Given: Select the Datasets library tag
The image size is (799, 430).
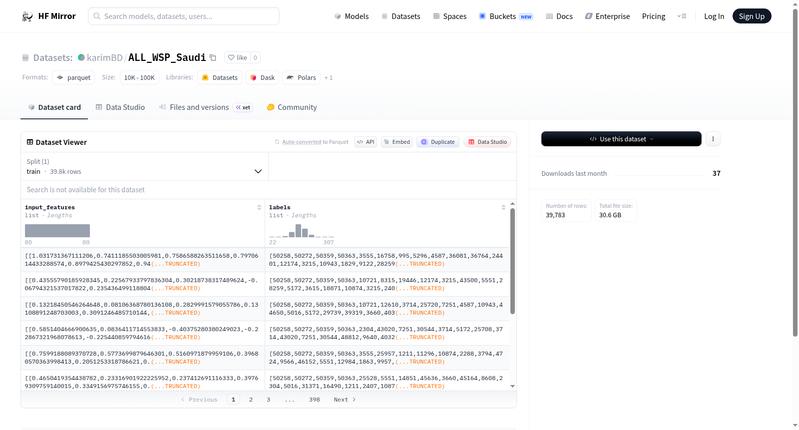Looking at the screenshot, I should click(220, 77).
